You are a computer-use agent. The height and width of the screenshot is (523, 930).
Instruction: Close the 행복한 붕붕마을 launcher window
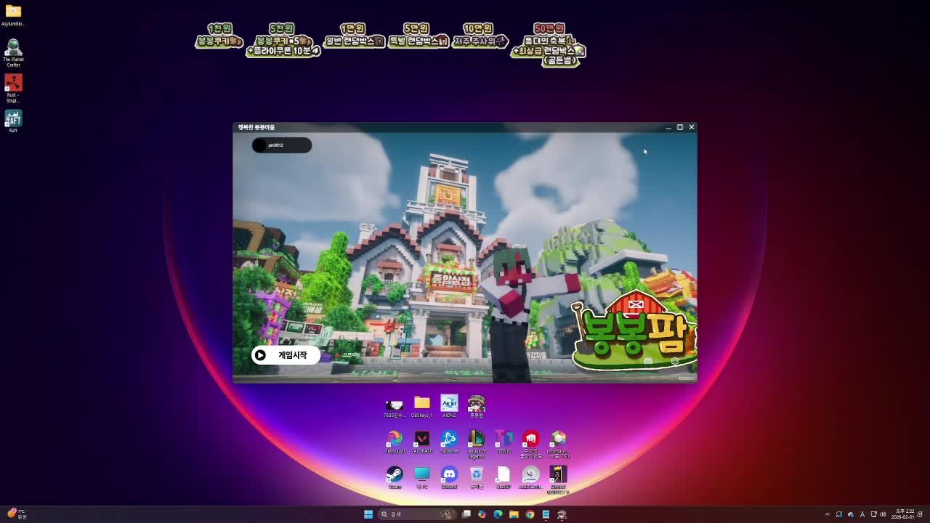[692, 127]
